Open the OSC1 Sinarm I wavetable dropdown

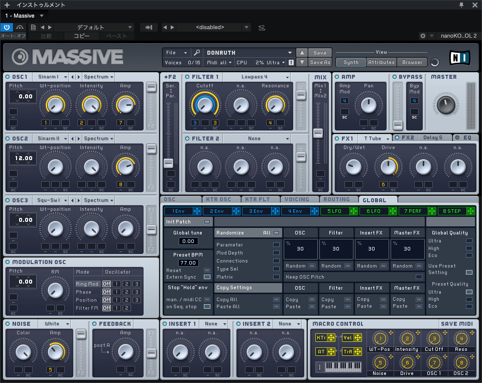pyautogui.click(x=52, y=77)
